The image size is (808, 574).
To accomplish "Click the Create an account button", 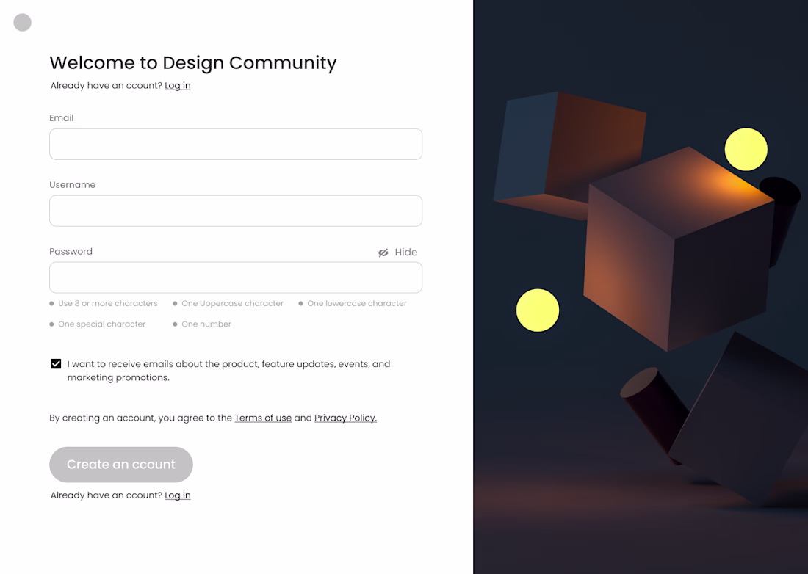I will pyautogui.click(x=121, y=465).
